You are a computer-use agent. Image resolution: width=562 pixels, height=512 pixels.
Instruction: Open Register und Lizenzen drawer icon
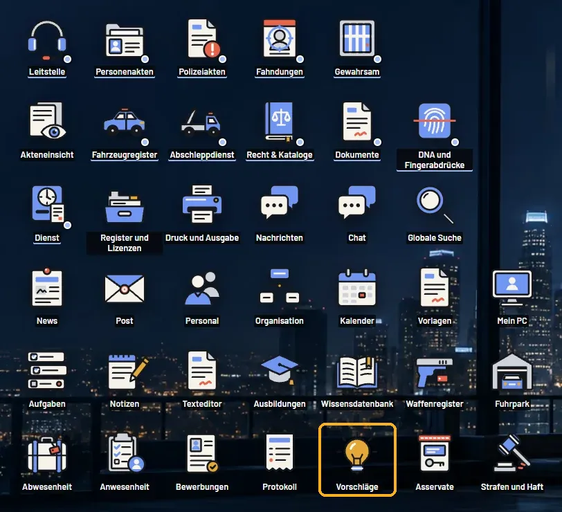(x=125, y=207)
